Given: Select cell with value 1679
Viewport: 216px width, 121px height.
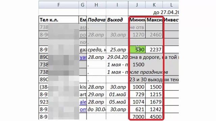Looking at the screenshot, I should pyautogui.click(x=154, y=102).
